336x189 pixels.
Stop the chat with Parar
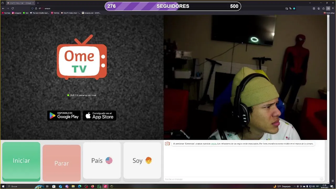point(61,163)
